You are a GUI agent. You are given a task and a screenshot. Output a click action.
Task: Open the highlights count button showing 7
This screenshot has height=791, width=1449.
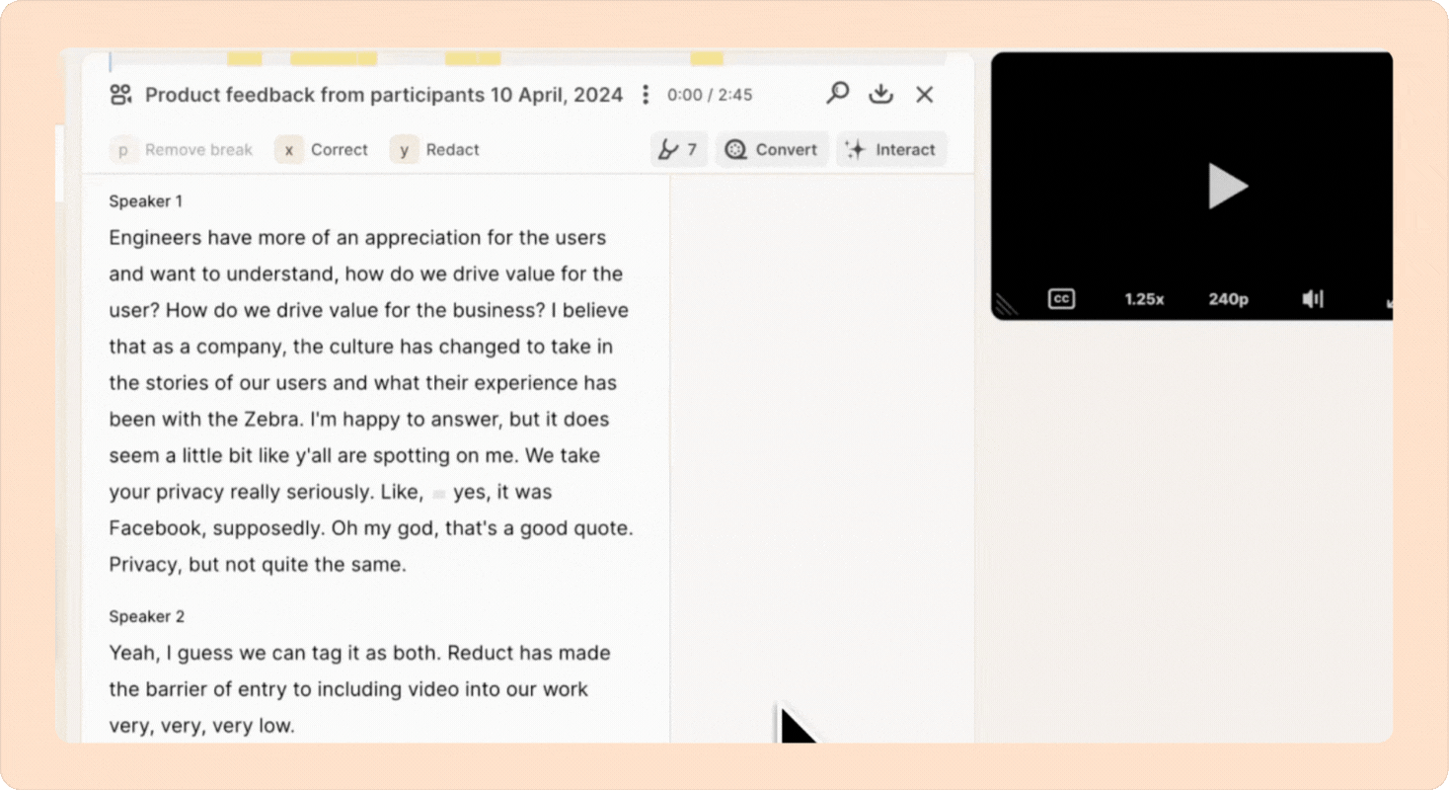click(x=678, y=150)
